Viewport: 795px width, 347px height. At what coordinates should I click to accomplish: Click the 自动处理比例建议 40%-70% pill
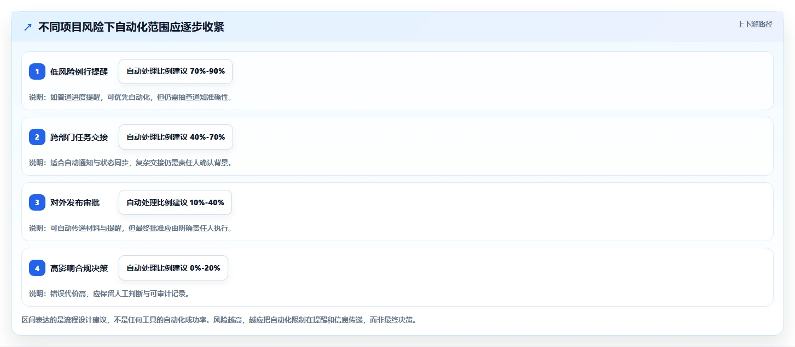pyautogui.click(x=176, y=137)
